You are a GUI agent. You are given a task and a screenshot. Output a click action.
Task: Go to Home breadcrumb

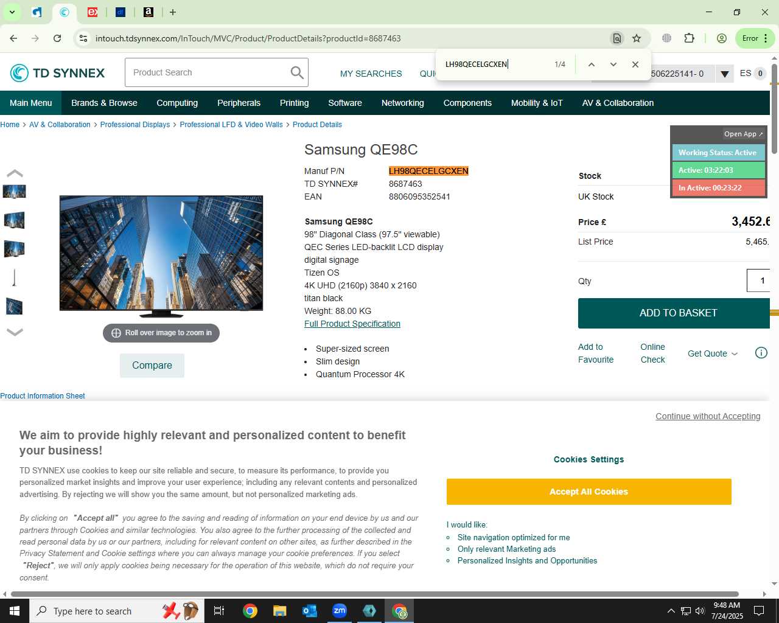(10, 125)
